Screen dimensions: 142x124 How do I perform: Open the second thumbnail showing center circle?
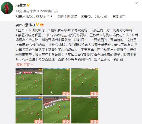(57, 82)
